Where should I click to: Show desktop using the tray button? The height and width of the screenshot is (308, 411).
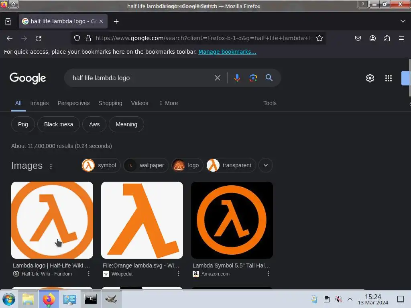401,299
